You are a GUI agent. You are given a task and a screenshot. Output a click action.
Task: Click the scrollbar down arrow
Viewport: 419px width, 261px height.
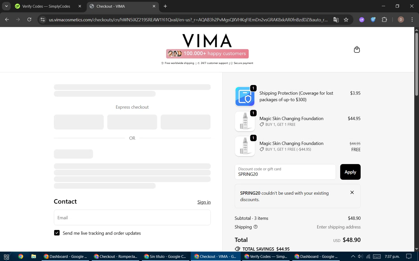tap(416, 249)
